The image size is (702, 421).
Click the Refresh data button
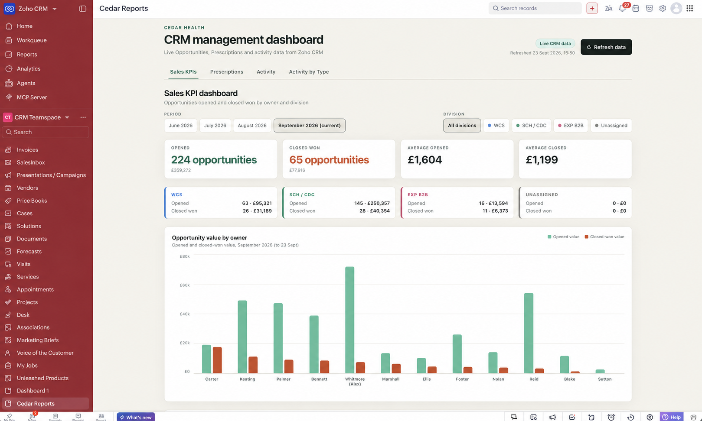coord(606,47)
